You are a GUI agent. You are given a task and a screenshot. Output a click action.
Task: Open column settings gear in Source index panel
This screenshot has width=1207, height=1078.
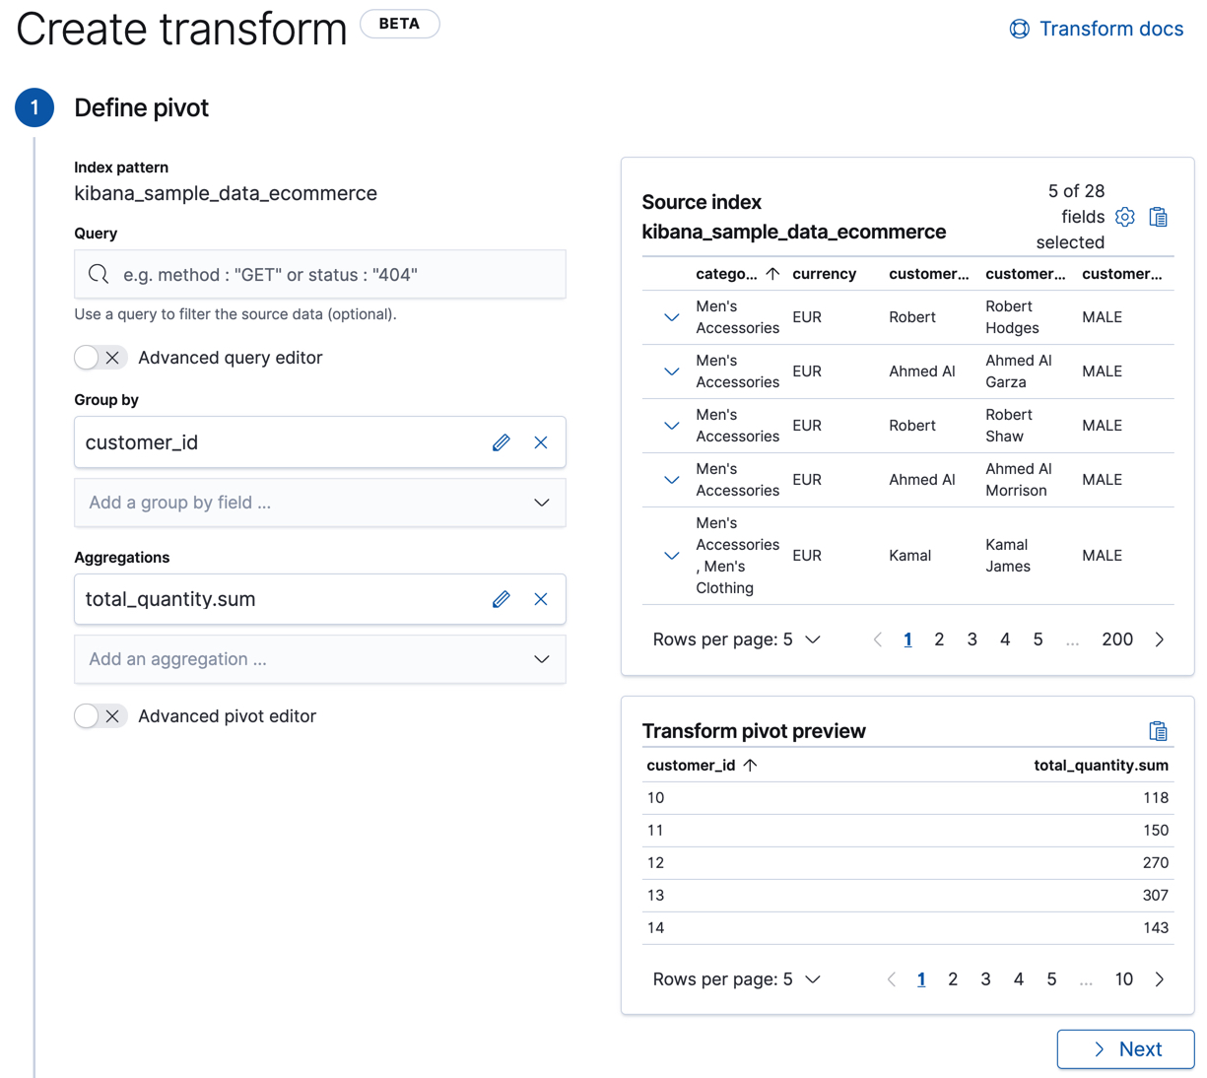[x=1124, y=216]
